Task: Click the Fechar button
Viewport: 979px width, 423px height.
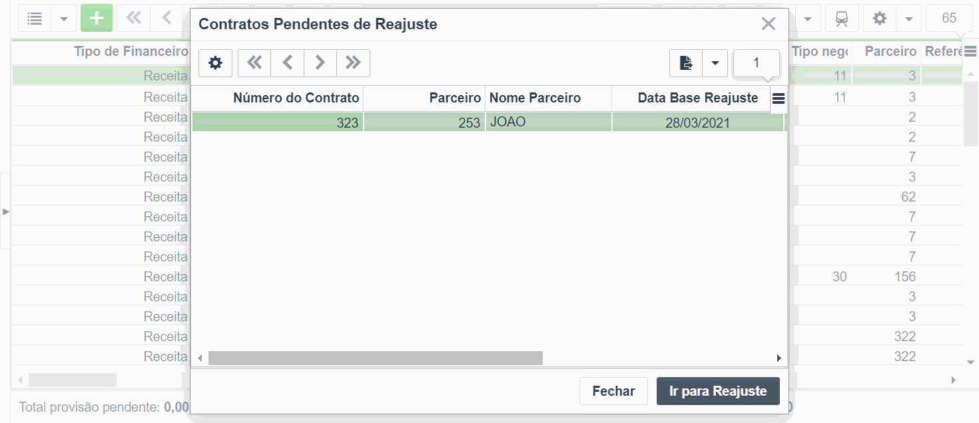Action: (613, 391)
